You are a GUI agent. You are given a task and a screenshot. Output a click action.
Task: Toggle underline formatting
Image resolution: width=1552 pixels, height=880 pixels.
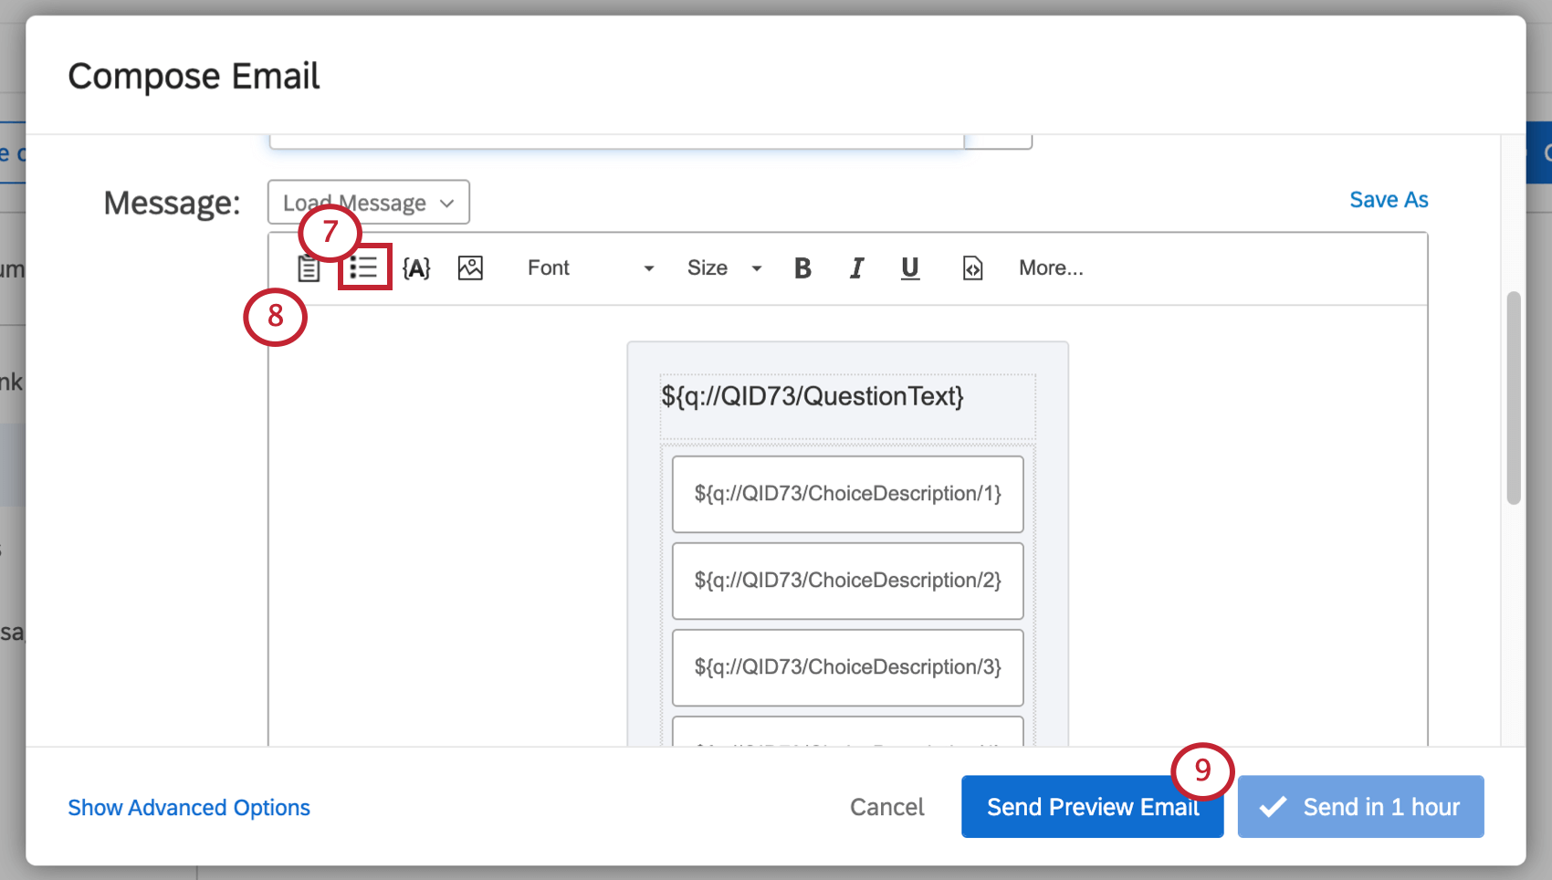[909, 267]
